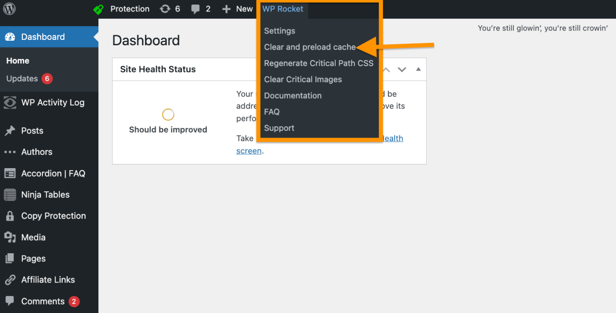Click the Accordion FAQ icon
Viewport: 616px width, 313px height.
point(10,174)
